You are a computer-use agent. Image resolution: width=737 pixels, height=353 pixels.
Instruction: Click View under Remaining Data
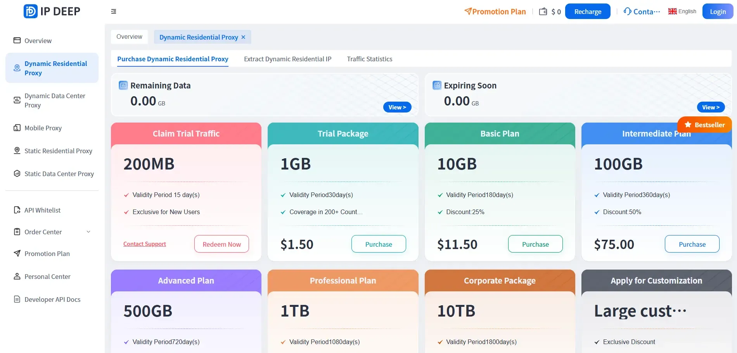click(x=397, y=107)
